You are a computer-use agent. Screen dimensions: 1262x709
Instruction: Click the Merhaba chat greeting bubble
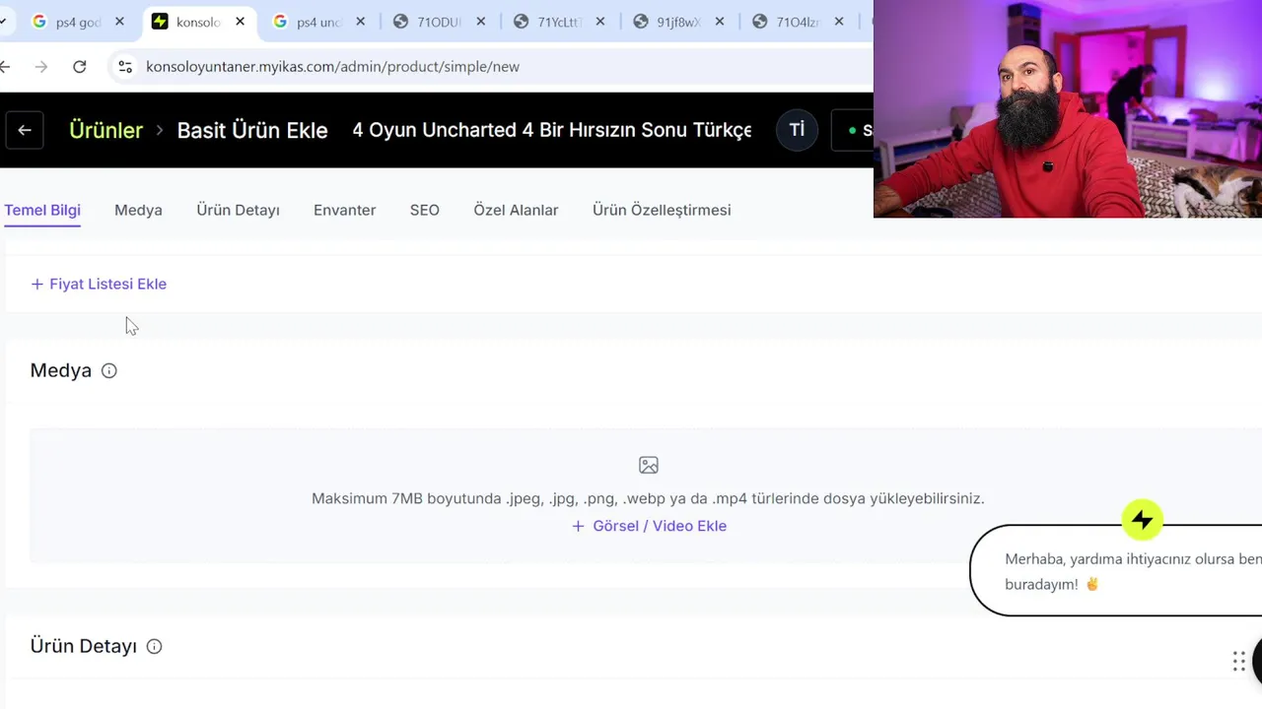pos(1116,571)
